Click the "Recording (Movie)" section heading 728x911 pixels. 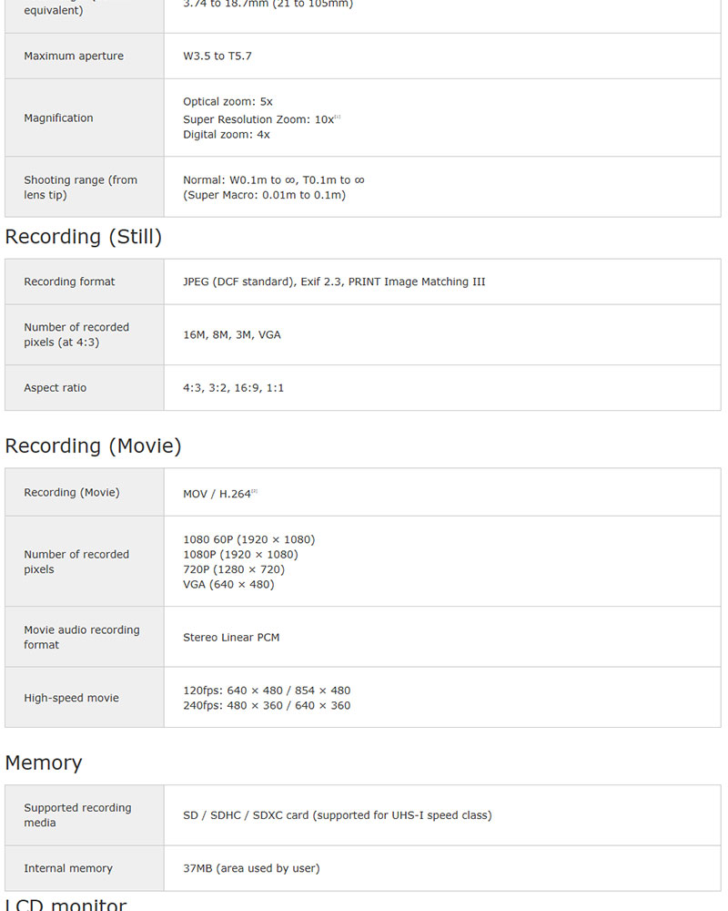click(93, 446)
